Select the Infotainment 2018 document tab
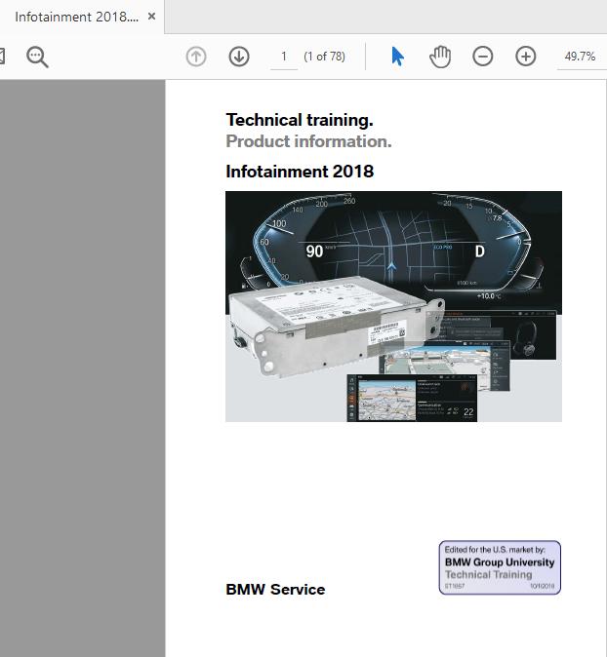Screen dimensions: 607x657 pyautogui.click(x=82, y=17)
